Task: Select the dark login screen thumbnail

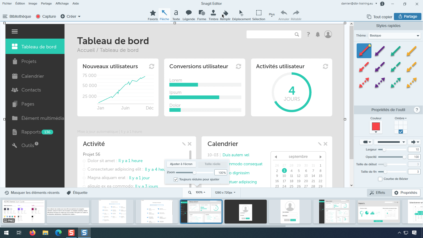Action: (x=246, y=212)
